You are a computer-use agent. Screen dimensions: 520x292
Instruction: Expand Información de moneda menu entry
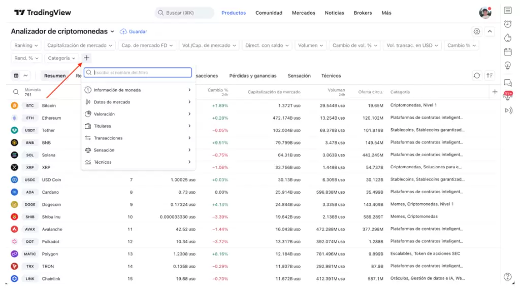coord(138,90)
